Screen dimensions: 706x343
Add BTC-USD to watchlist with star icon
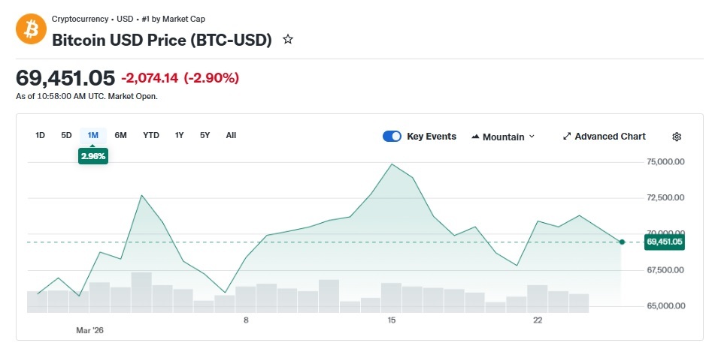288,39
